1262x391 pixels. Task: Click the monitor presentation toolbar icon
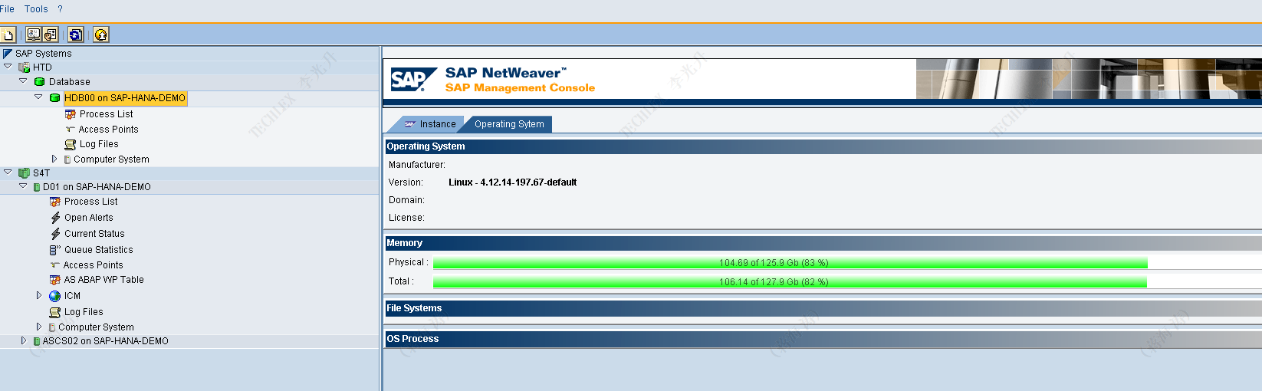pos(34,34)
